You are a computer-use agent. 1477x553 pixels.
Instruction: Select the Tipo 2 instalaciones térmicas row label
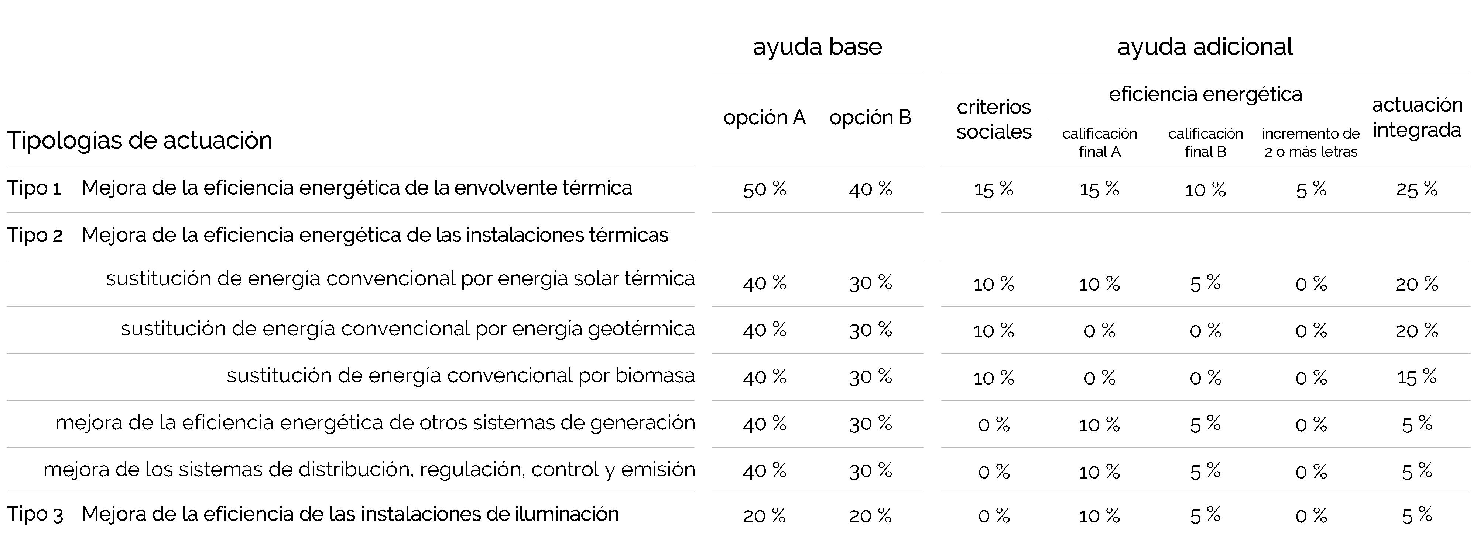[x=374, y=235]
